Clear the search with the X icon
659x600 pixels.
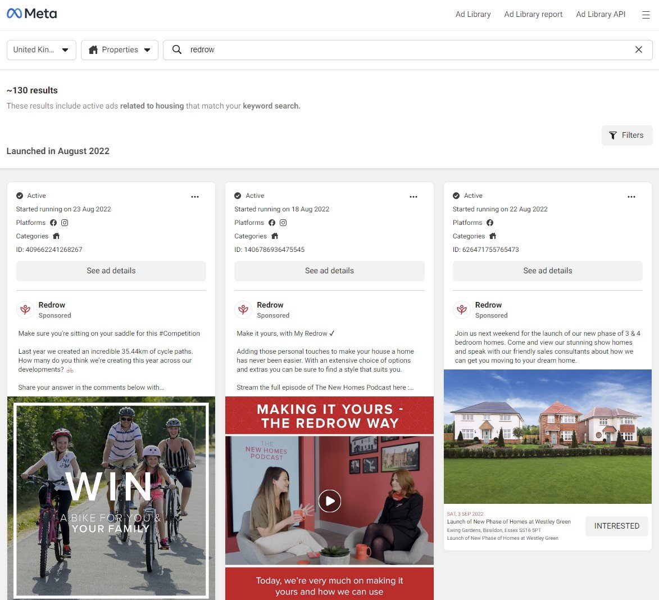638,49
